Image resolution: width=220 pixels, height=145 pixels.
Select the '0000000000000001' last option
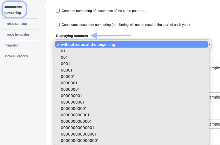tap(80, 141)
